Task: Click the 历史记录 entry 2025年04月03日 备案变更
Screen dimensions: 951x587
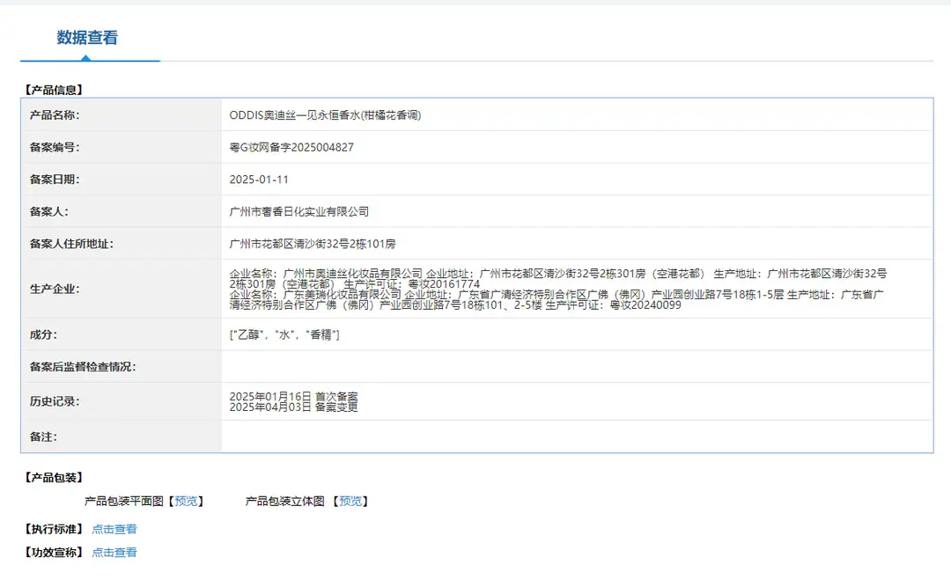Action: tap(293, 407)
